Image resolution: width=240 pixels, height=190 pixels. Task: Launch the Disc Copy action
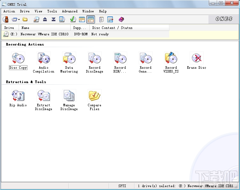tap(18, 61)
